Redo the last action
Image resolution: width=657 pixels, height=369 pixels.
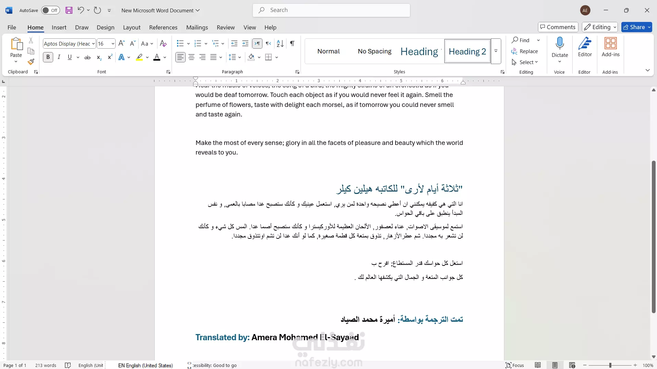pyautogui.click(x=97, y=10)
